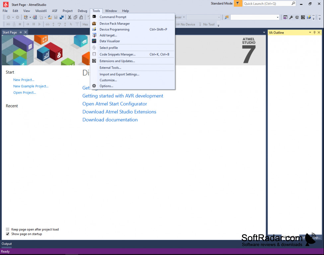324x255 pixels.
Task: Click the Paste clipboard icon
Action: pyautogui.click(x=81, y=17)
